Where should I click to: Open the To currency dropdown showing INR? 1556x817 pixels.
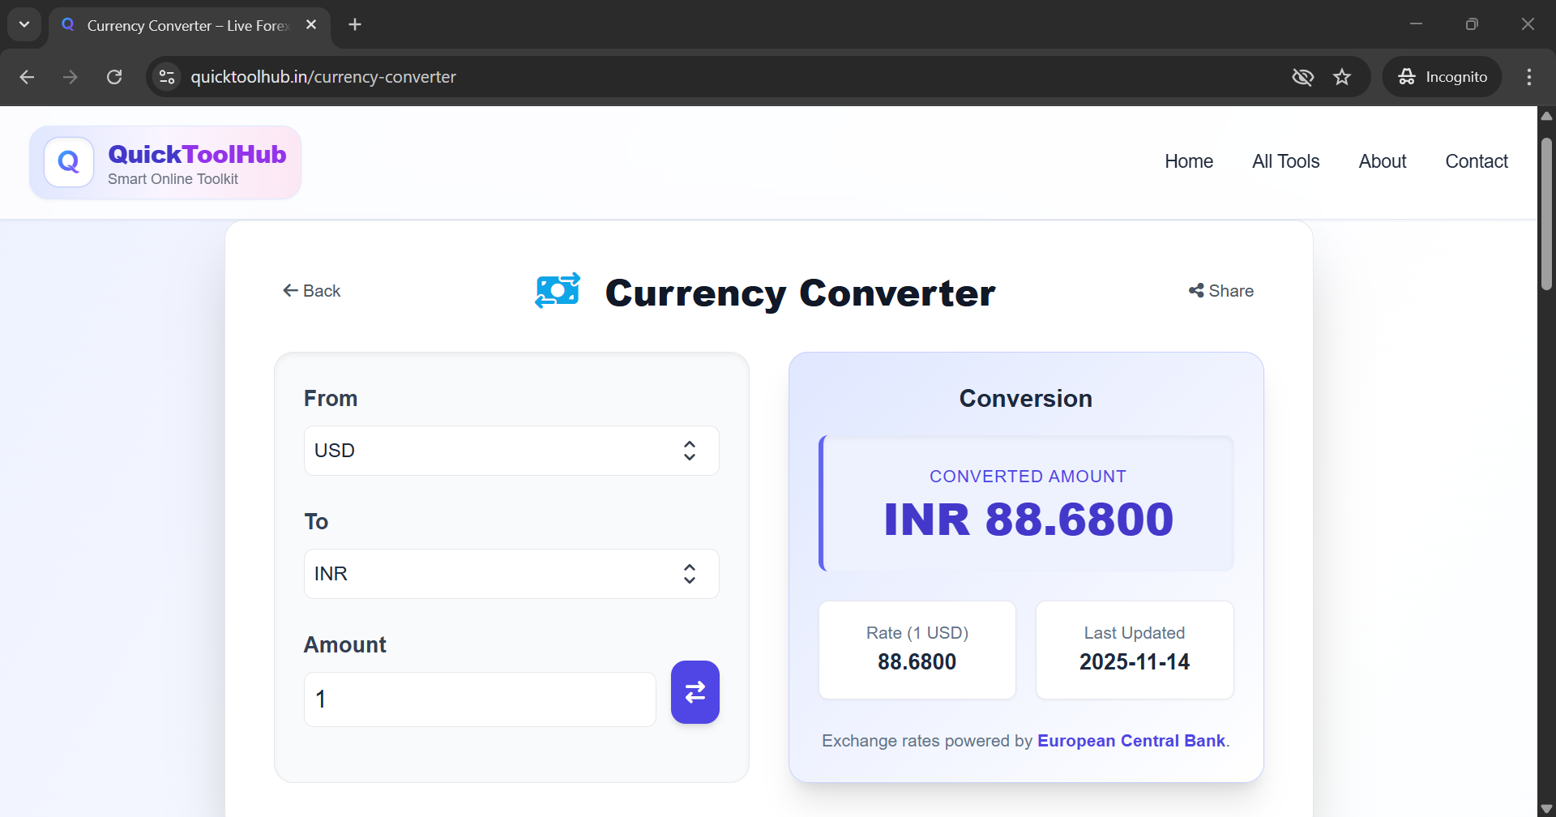click(x=511, y=573)
